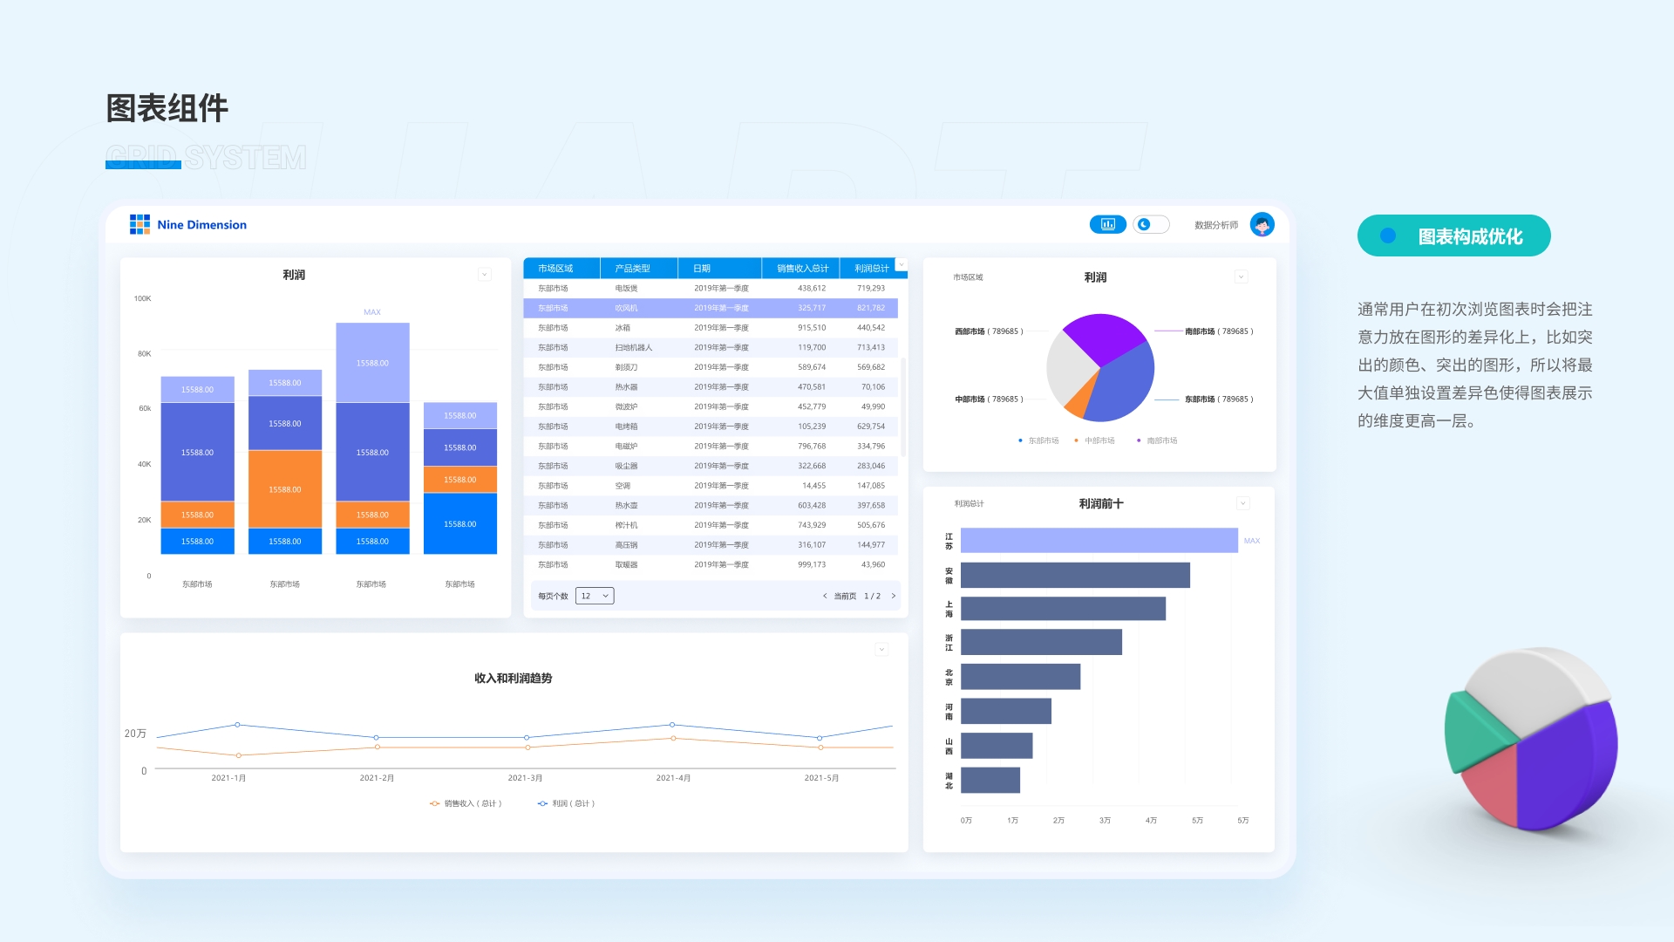
Task: Click the blue chart view button
Action: [x=1107, y=224]
